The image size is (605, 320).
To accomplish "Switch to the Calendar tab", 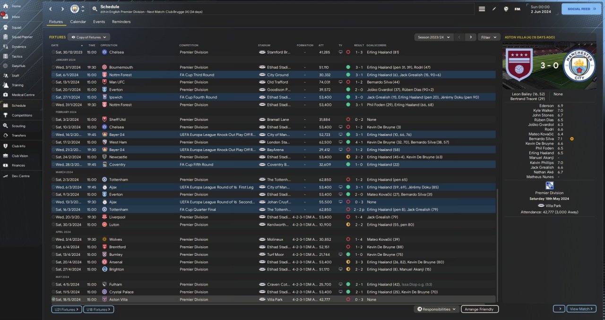I will pos(78,22).
